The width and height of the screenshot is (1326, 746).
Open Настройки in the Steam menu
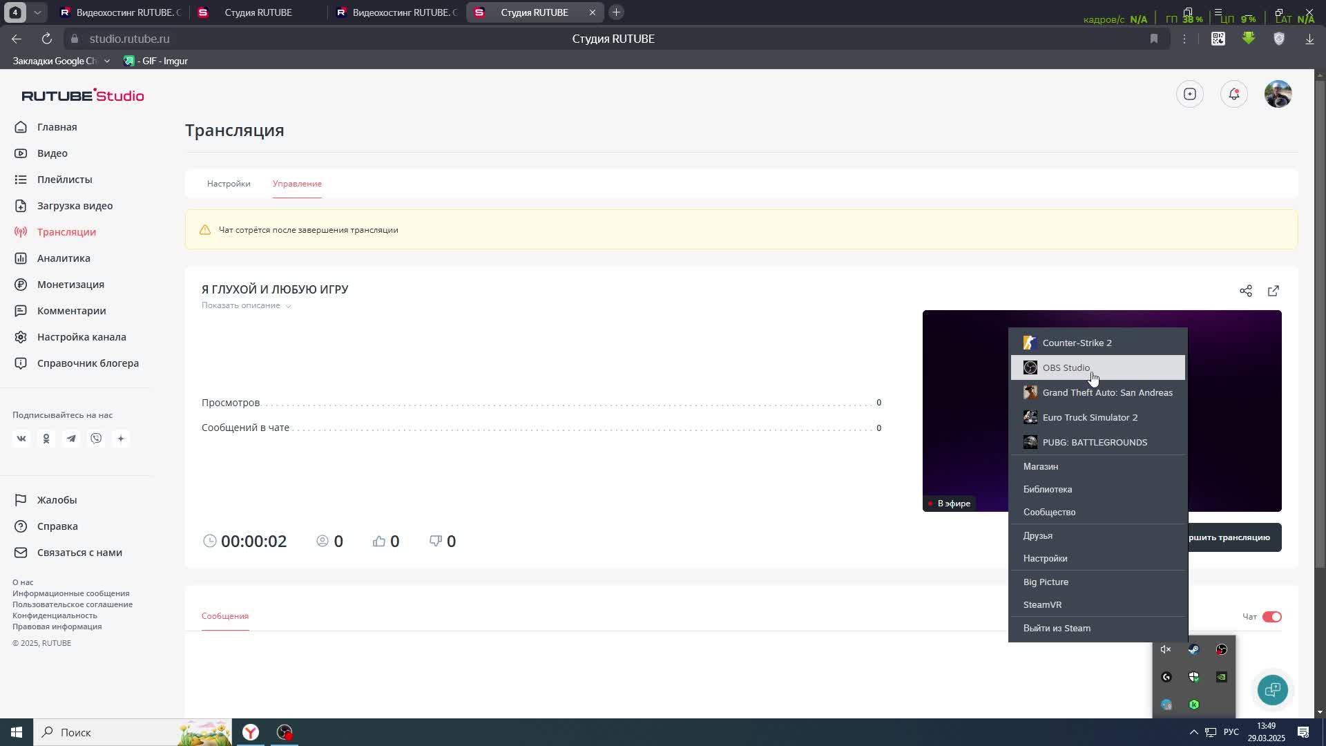(x=1098, y=558)
